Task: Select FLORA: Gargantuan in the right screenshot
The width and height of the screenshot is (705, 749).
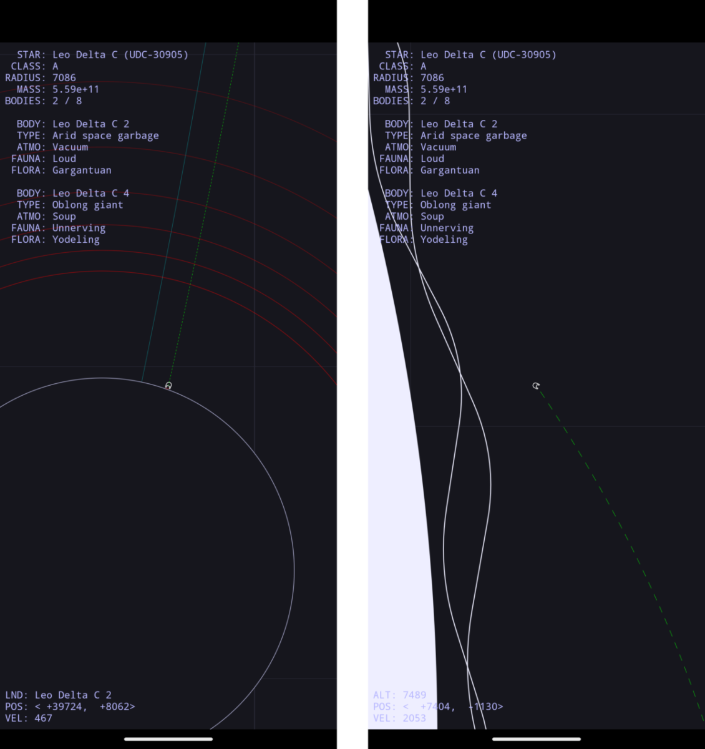Action: click(x=429, y=170)
